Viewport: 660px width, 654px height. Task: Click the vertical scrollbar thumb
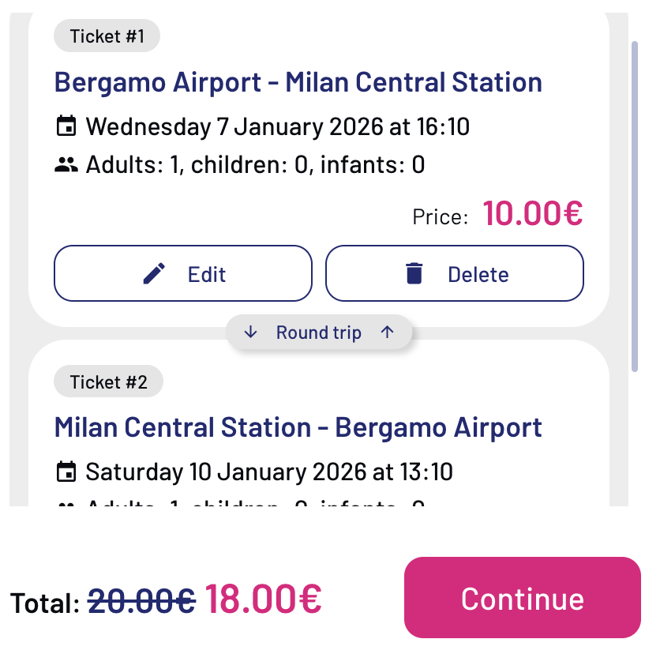pyautogui.click(x=634, y=205)
